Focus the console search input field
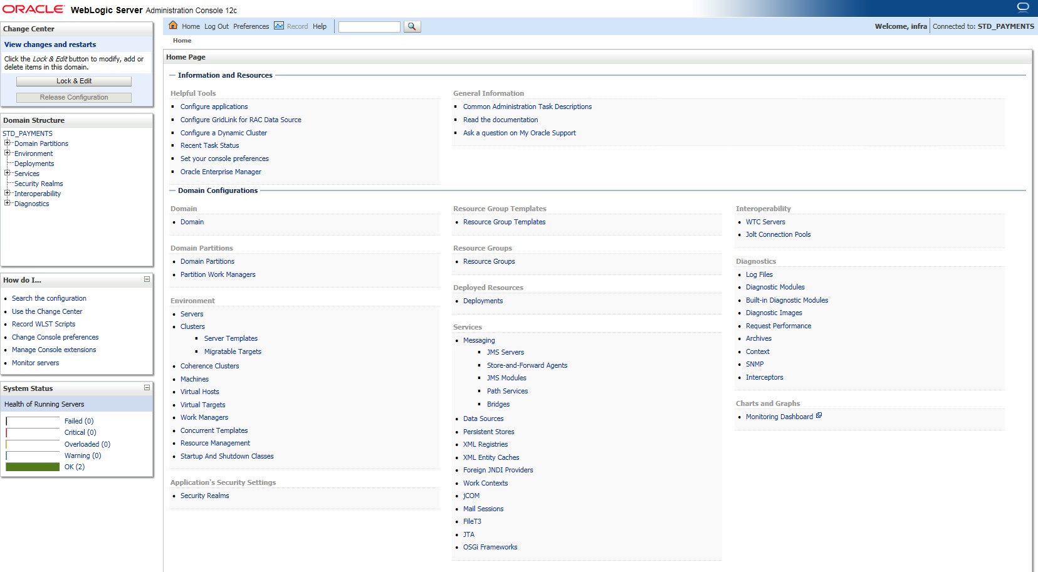The width and height of the screenshot is (1038, 572). click(369, 26)
